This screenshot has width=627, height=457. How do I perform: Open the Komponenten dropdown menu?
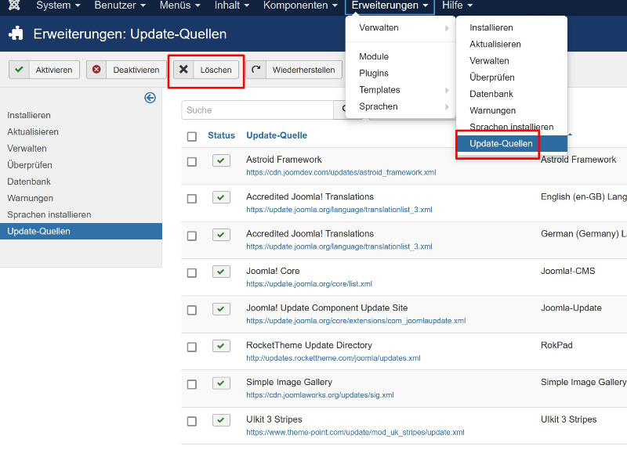(300, 5)
